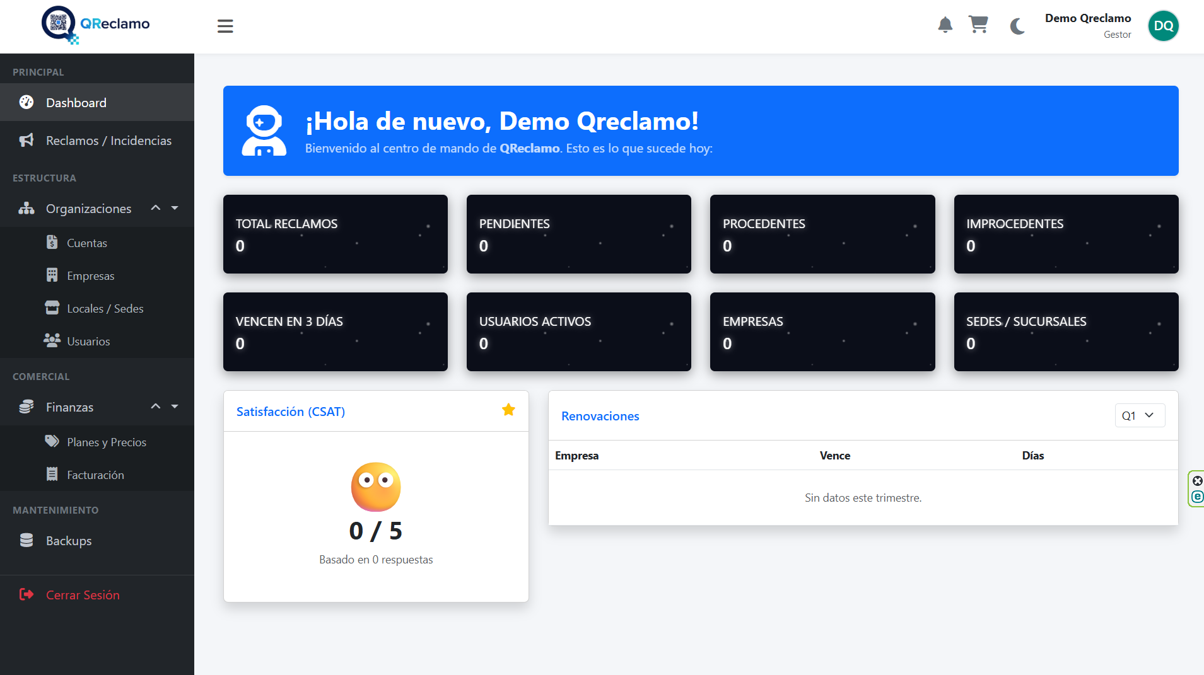Click the DQ avatar badge
The width and height of the screenshot is (1204, 675).
1162,26
